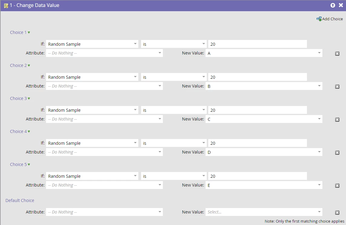Open Choice 5 'is' operator dropdown
Viewport: 346px width, 225px height.
pyautogui.click(x=174, y=176)
